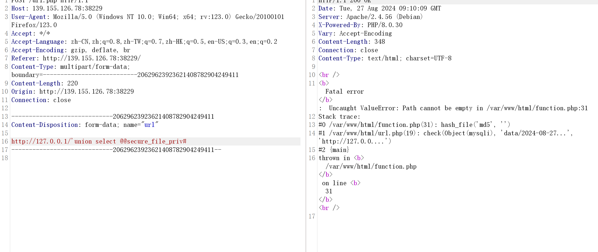
Task: Click the Fatal error text in response
Action: (x=345, y=92)
